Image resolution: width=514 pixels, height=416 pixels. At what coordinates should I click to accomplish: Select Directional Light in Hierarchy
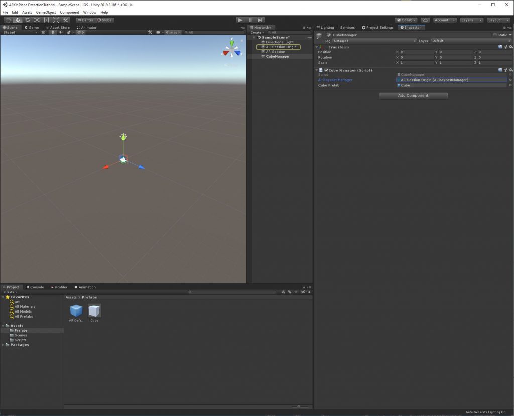coord(280,42)
